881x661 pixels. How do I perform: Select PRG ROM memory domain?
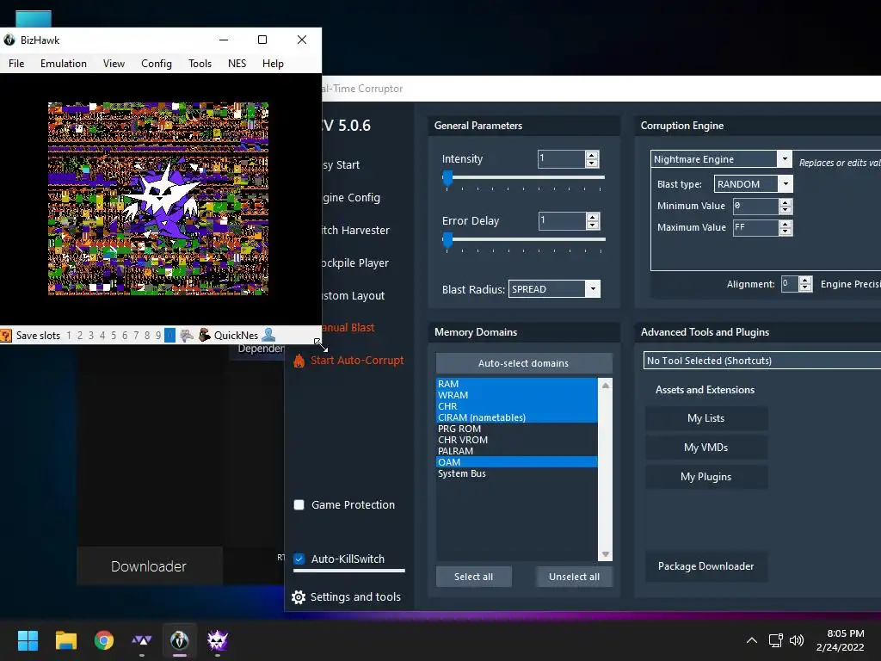tap(517, 429)
